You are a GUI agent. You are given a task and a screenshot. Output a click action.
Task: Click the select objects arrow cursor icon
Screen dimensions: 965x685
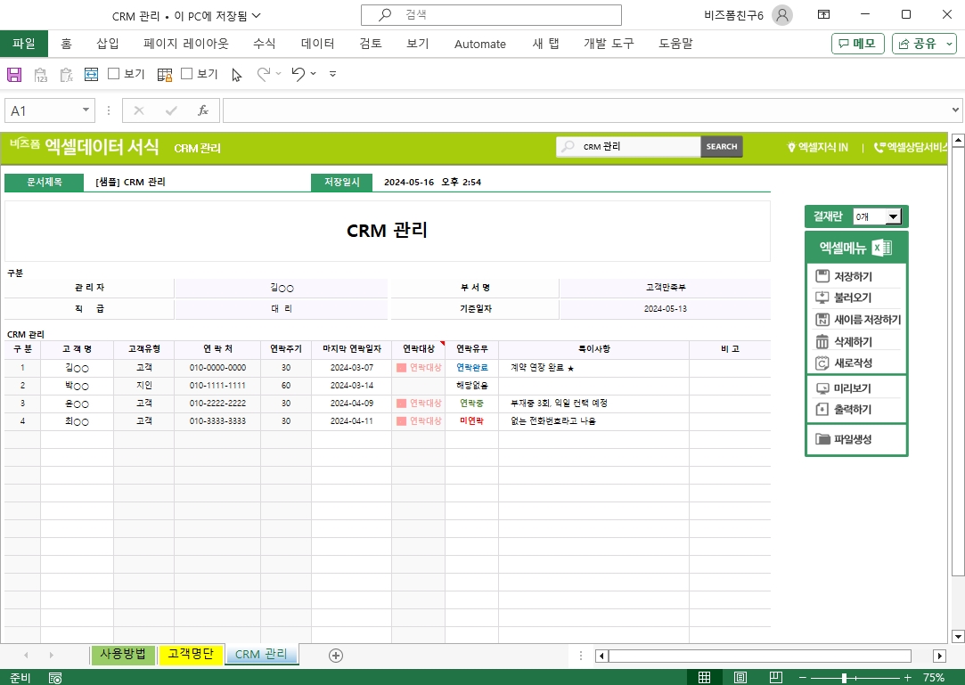236,75
